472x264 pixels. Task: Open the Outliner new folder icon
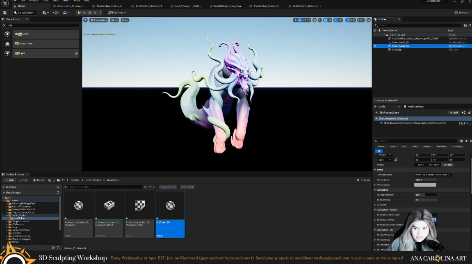click(465, 25)
